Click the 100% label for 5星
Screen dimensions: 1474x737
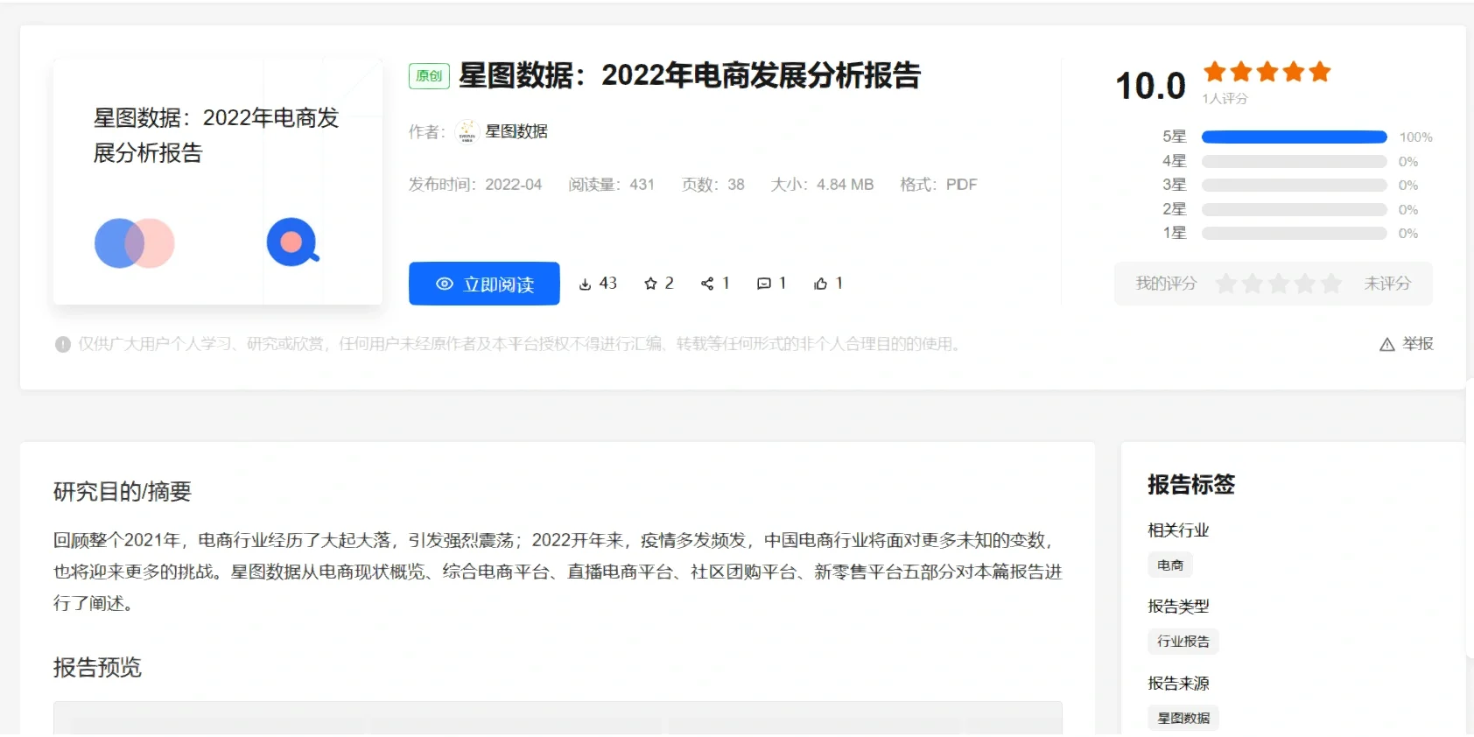point(1415,137)
